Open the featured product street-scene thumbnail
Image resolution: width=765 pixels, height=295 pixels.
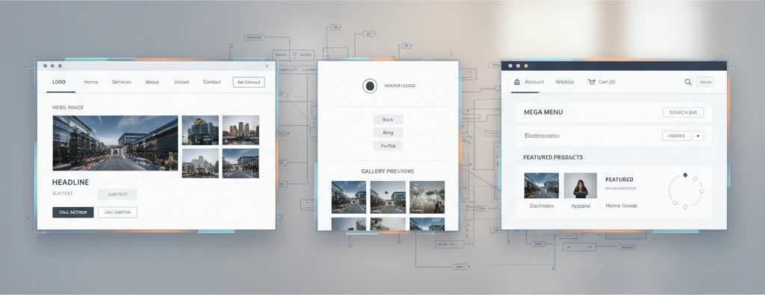coord(542,185)
